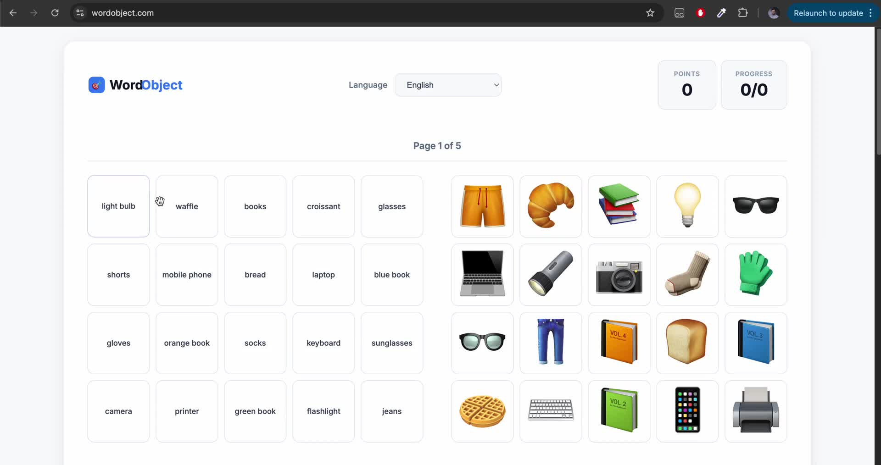The image size is (881, 465).
Task: Choose the 'sunglasses' word card
Action: [392, 343]
